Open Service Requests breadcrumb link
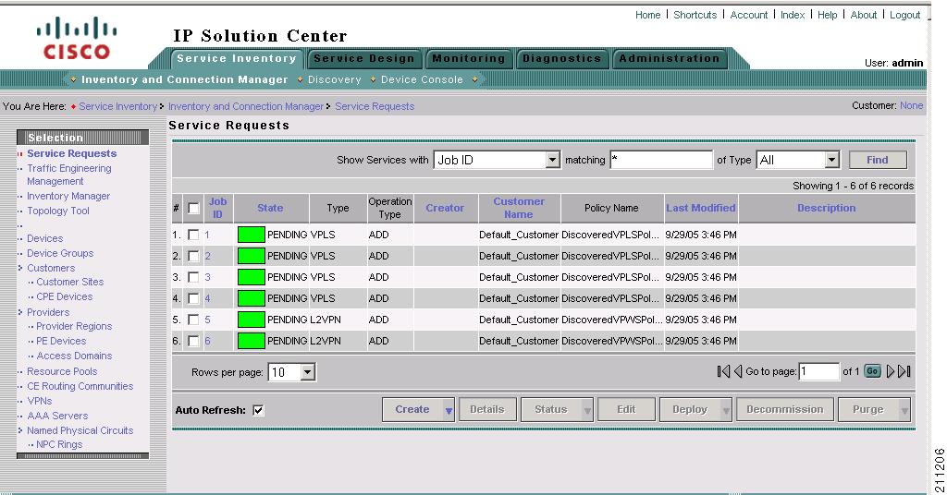The width and height of the screenshot is (947, 495). (375, 106)
